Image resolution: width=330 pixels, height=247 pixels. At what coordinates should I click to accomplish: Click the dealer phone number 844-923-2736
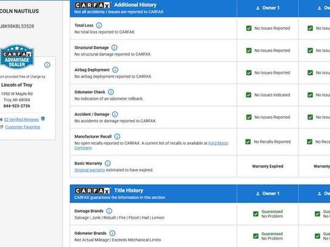pyautogui.click(x=17, y=106)
